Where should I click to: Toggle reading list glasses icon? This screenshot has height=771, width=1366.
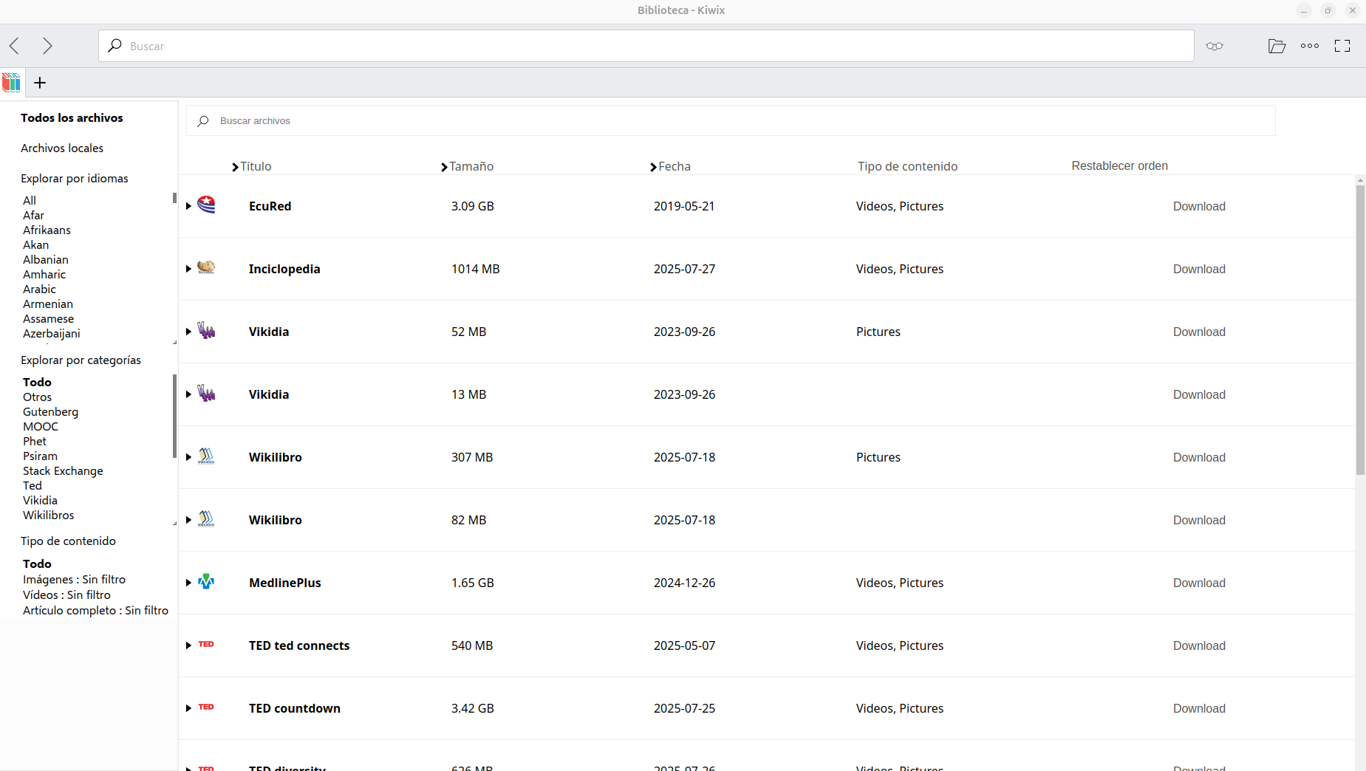click(x=1214, y=46)
